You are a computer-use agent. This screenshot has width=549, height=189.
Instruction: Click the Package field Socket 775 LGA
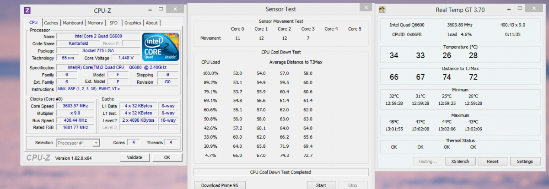(x=98, y=51)
